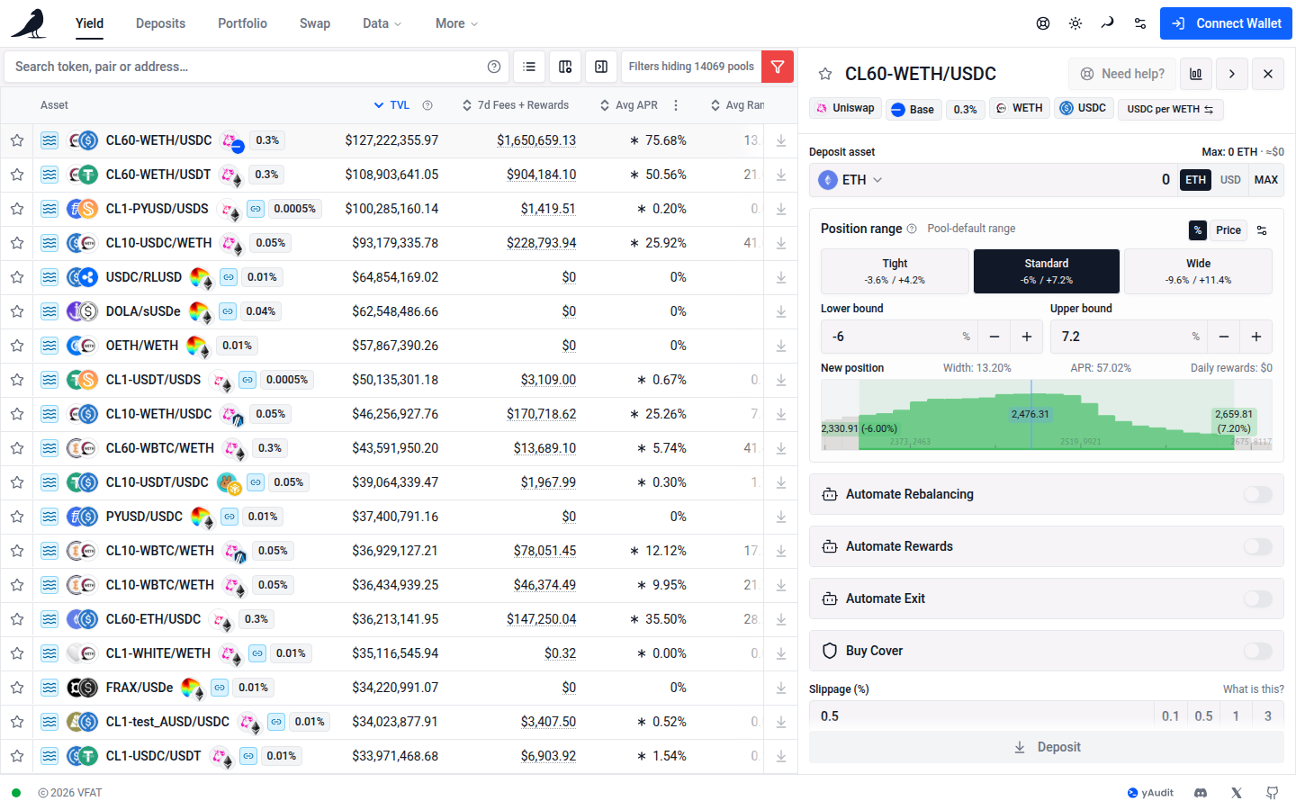Open the Swap tab
The width and height of the screenshot is (1296, 810).
pyautogui.click(x=315, y=23)
